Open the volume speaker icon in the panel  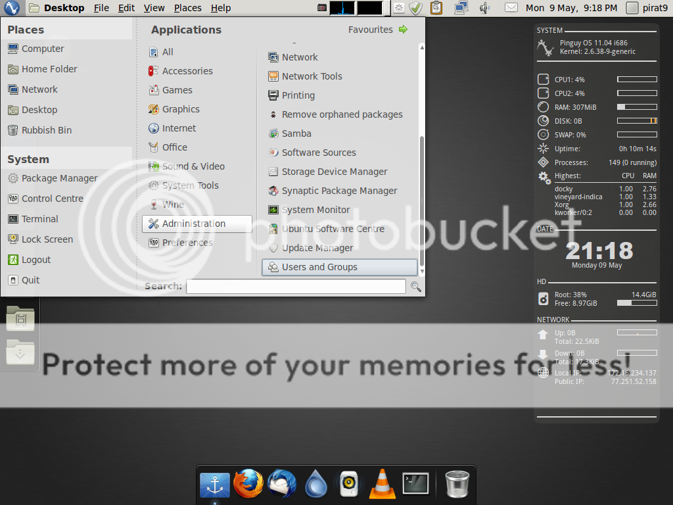click(485, 8)
